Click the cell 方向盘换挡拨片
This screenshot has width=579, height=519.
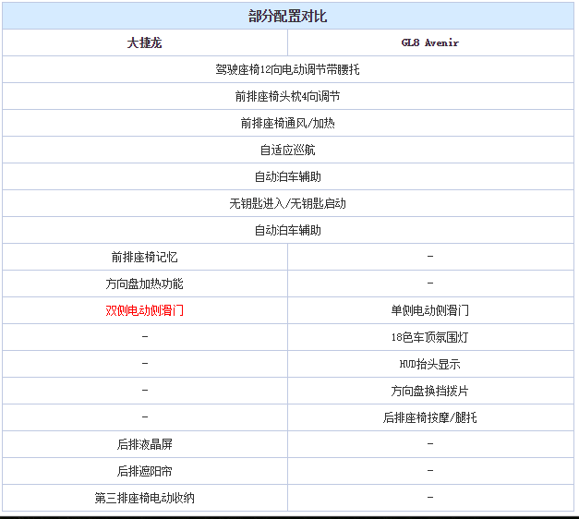point(430,391)
